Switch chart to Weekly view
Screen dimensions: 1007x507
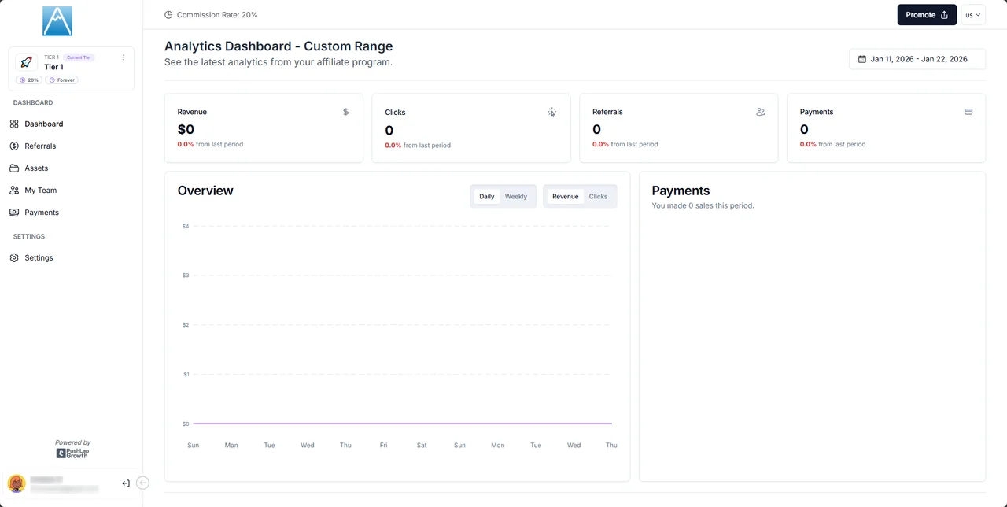click(516, 196)
